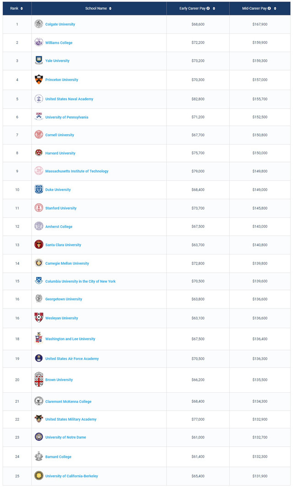Sort the table by Rank column
The image size is (293, 487).
pos(22,8)
